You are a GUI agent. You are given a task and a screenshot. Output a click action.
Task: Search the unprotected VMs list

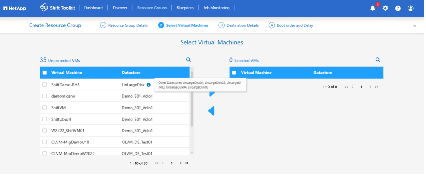point(188,60)
